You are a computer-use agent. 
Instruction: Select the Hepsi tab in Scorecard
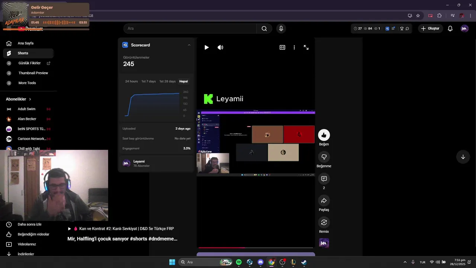(x=183, y=81)
